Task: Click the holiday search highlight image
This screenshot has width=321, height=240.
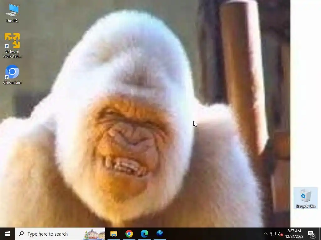Action: click(94, 234)
